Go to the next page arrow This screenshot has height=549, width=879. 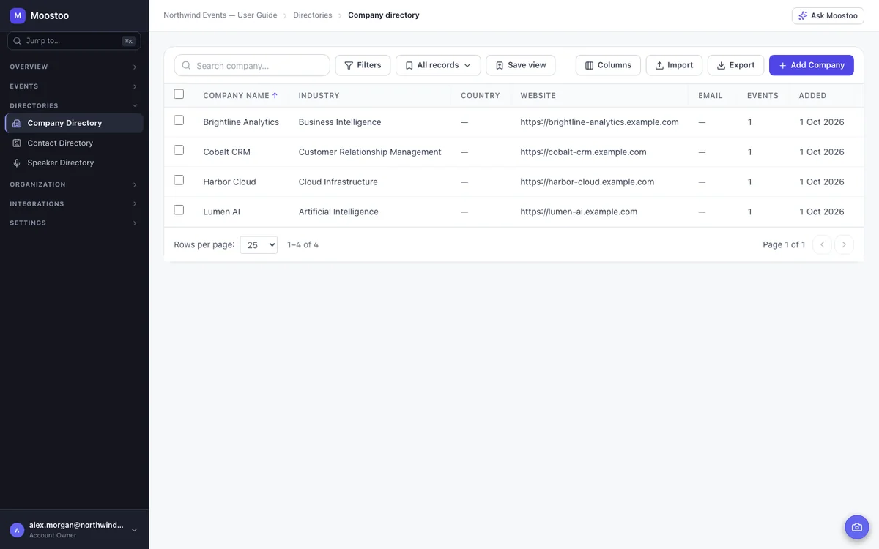tap(844, 244)
